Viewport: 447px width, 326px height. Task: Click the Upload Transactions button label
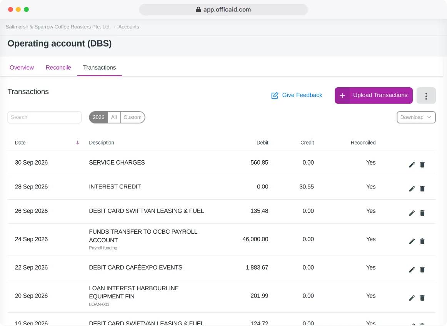coord(380,95)
